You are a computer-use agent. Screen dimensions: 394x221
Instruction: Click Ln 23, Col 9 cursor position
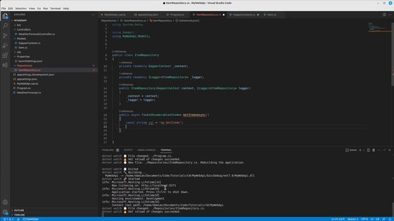click(x=338, y=219)
